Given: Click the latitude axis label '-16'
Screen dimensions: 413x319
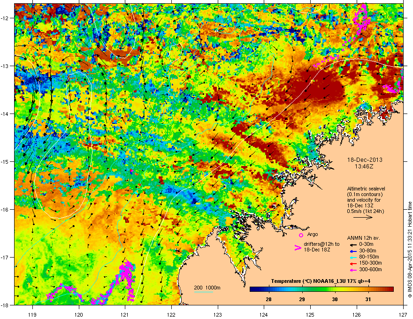Looking at the screenshot, I should click(x=5, y=210).
